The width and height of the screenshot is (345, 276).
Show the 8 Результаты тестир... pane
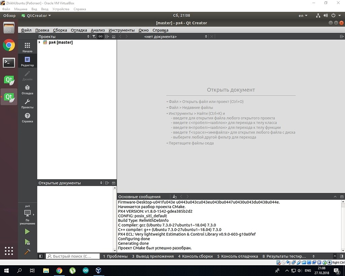coord(284,256)
